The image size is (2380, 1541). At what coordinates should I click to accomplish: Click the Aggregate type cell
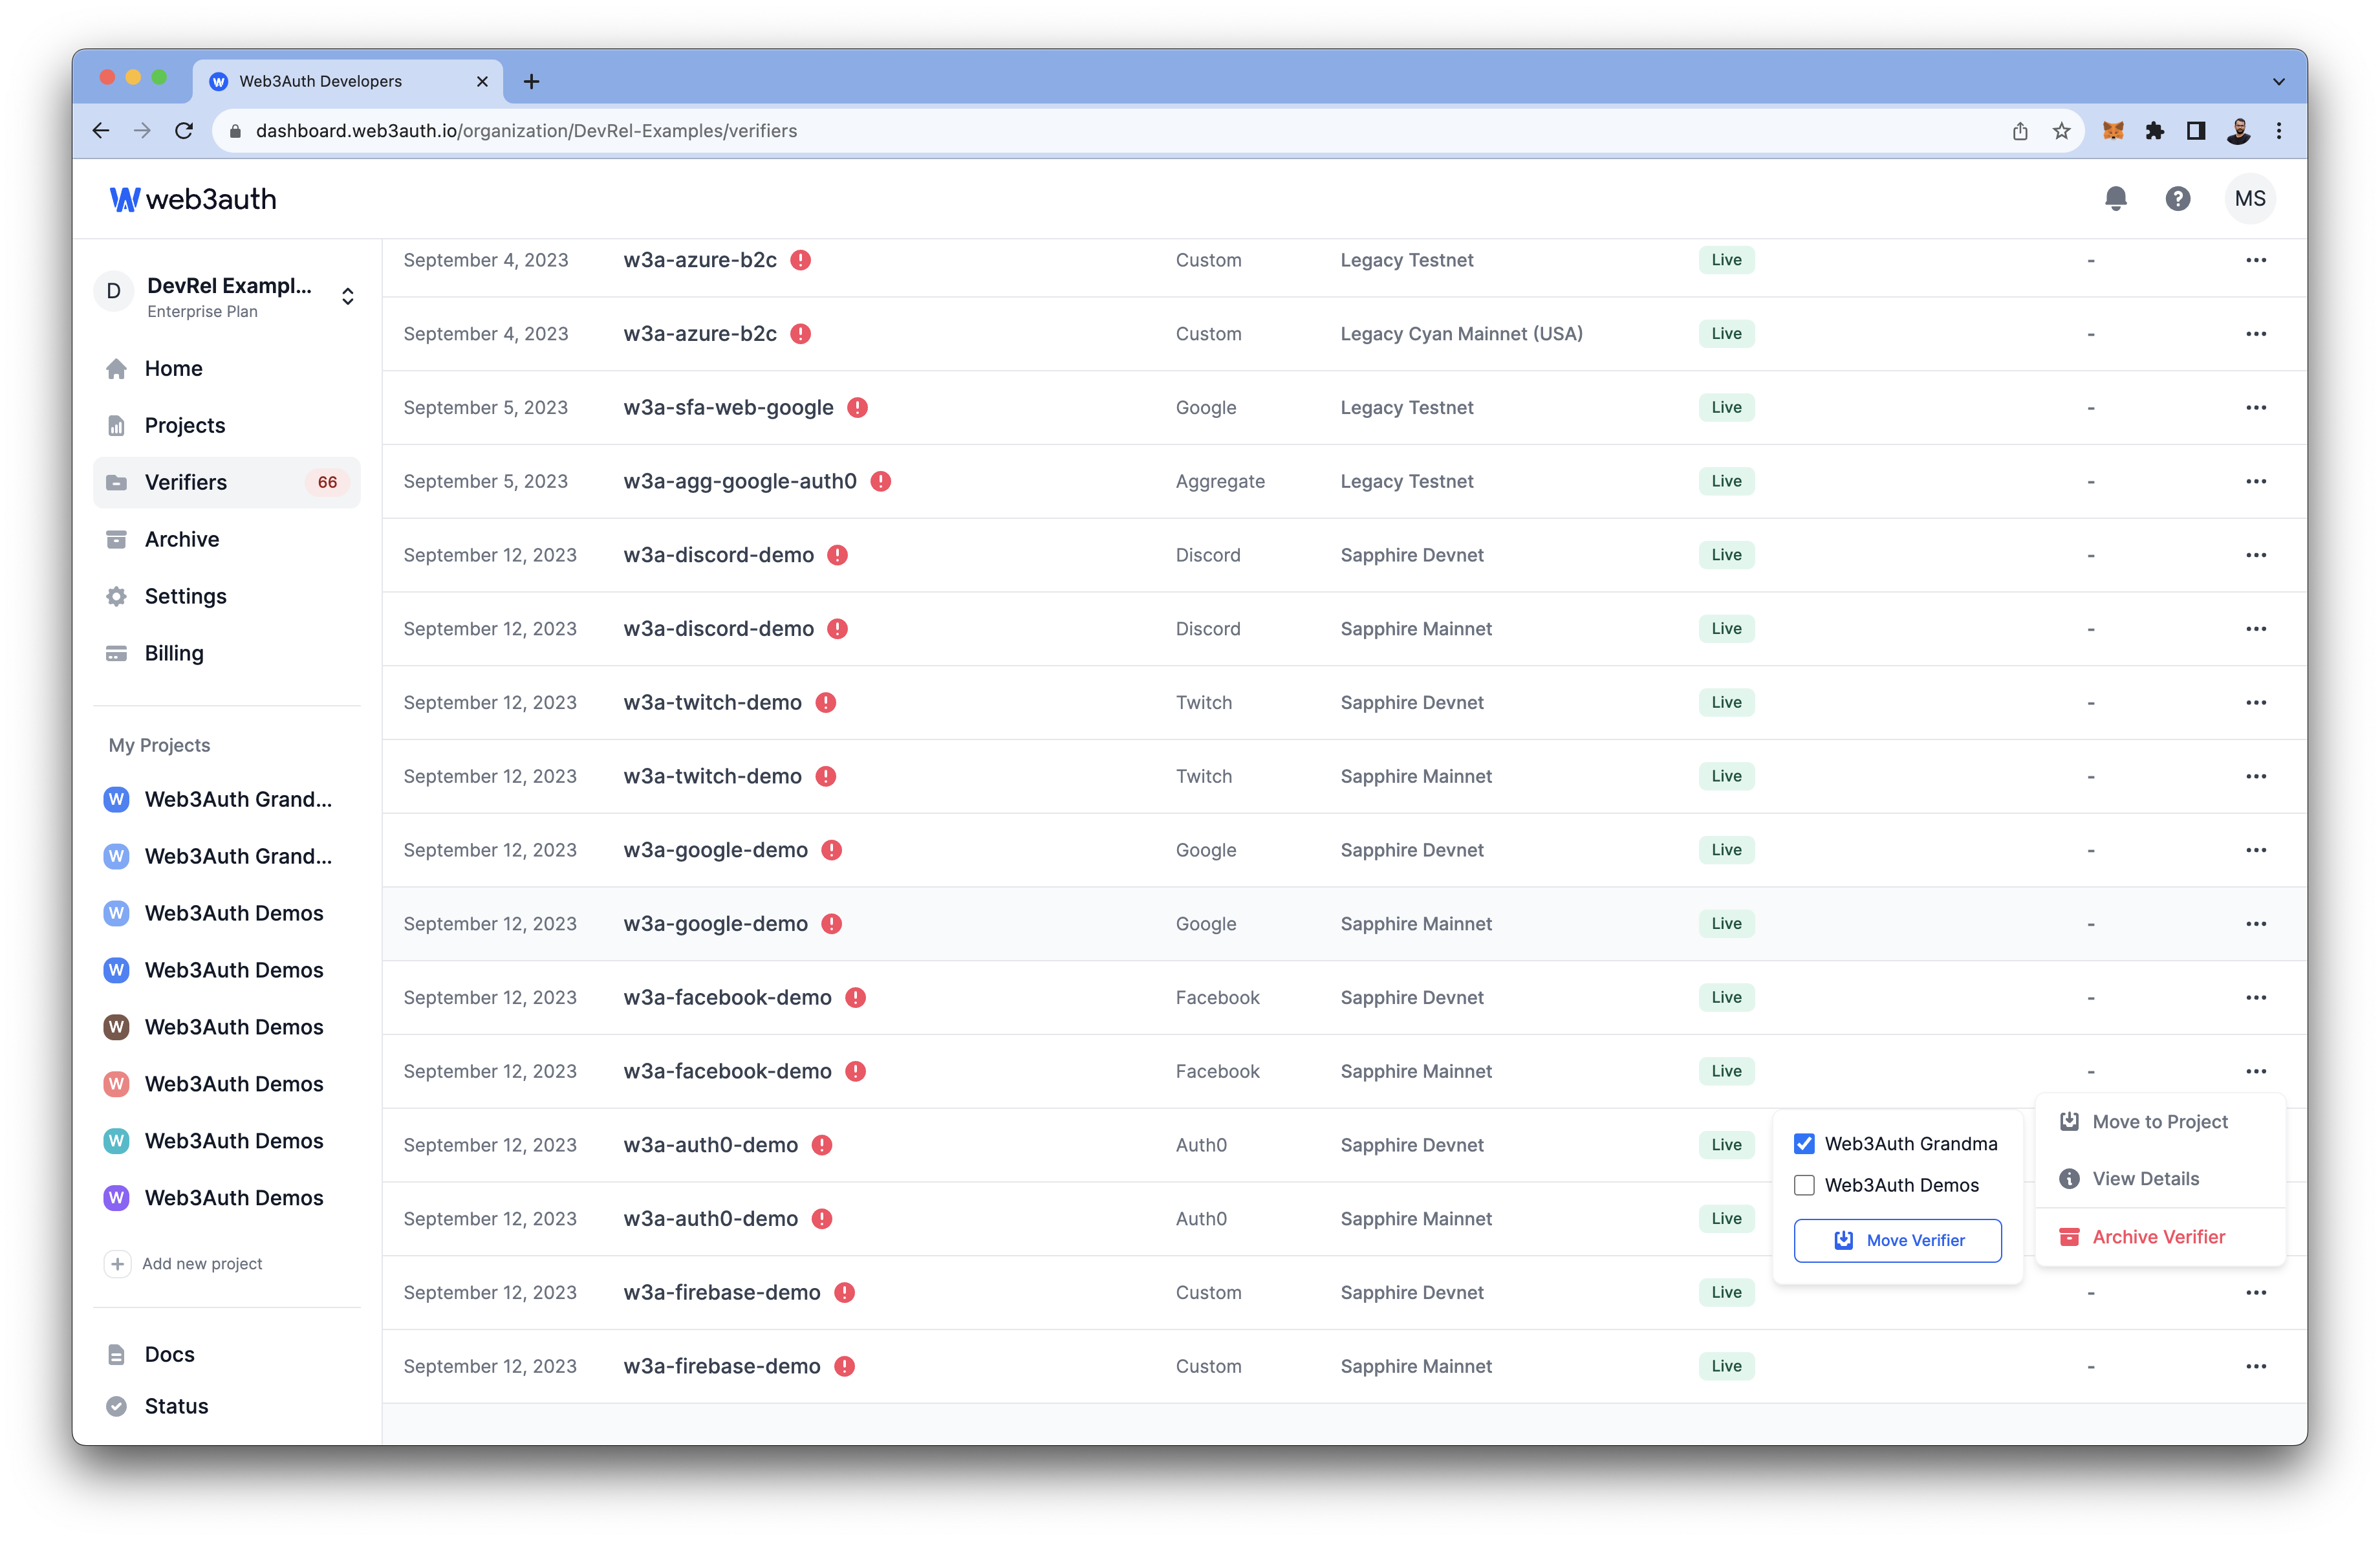pos(1220,481)
